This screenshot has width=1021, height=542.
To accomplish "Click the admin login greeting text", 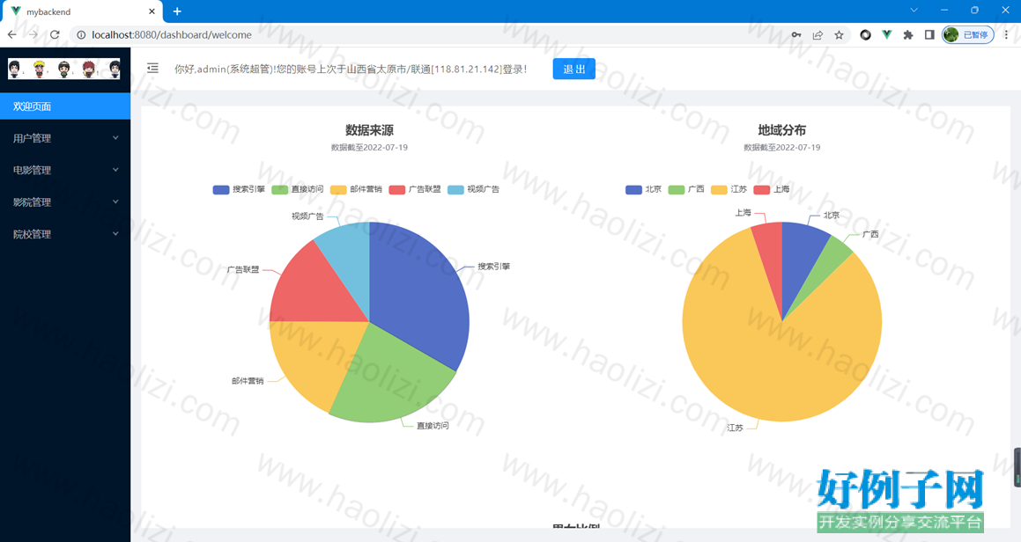I will coord(351,69).
